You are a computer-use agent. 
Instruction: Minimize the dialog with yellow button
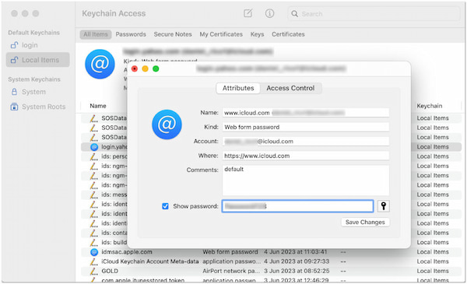(145, 68)
